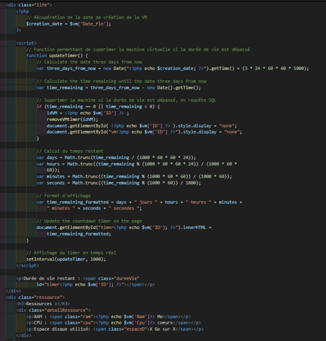Click the 'if (time_remaining == 0 ||' condition line

tap(98, 107)
